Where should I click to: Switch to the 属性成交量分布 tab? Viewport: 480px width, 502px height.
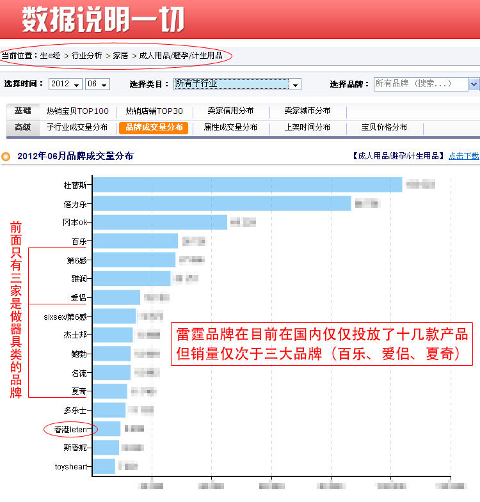tap(230, 128)
